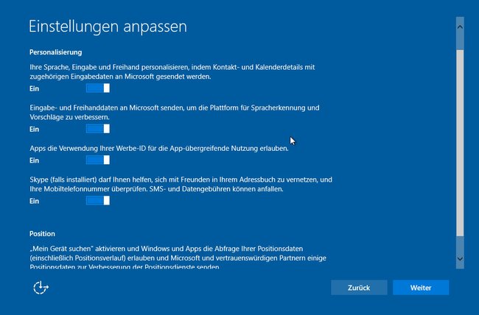The height and width of the screenshot is (315, 479).
Task: Click the scrollbar down arrow
Action: pos(460,258)
